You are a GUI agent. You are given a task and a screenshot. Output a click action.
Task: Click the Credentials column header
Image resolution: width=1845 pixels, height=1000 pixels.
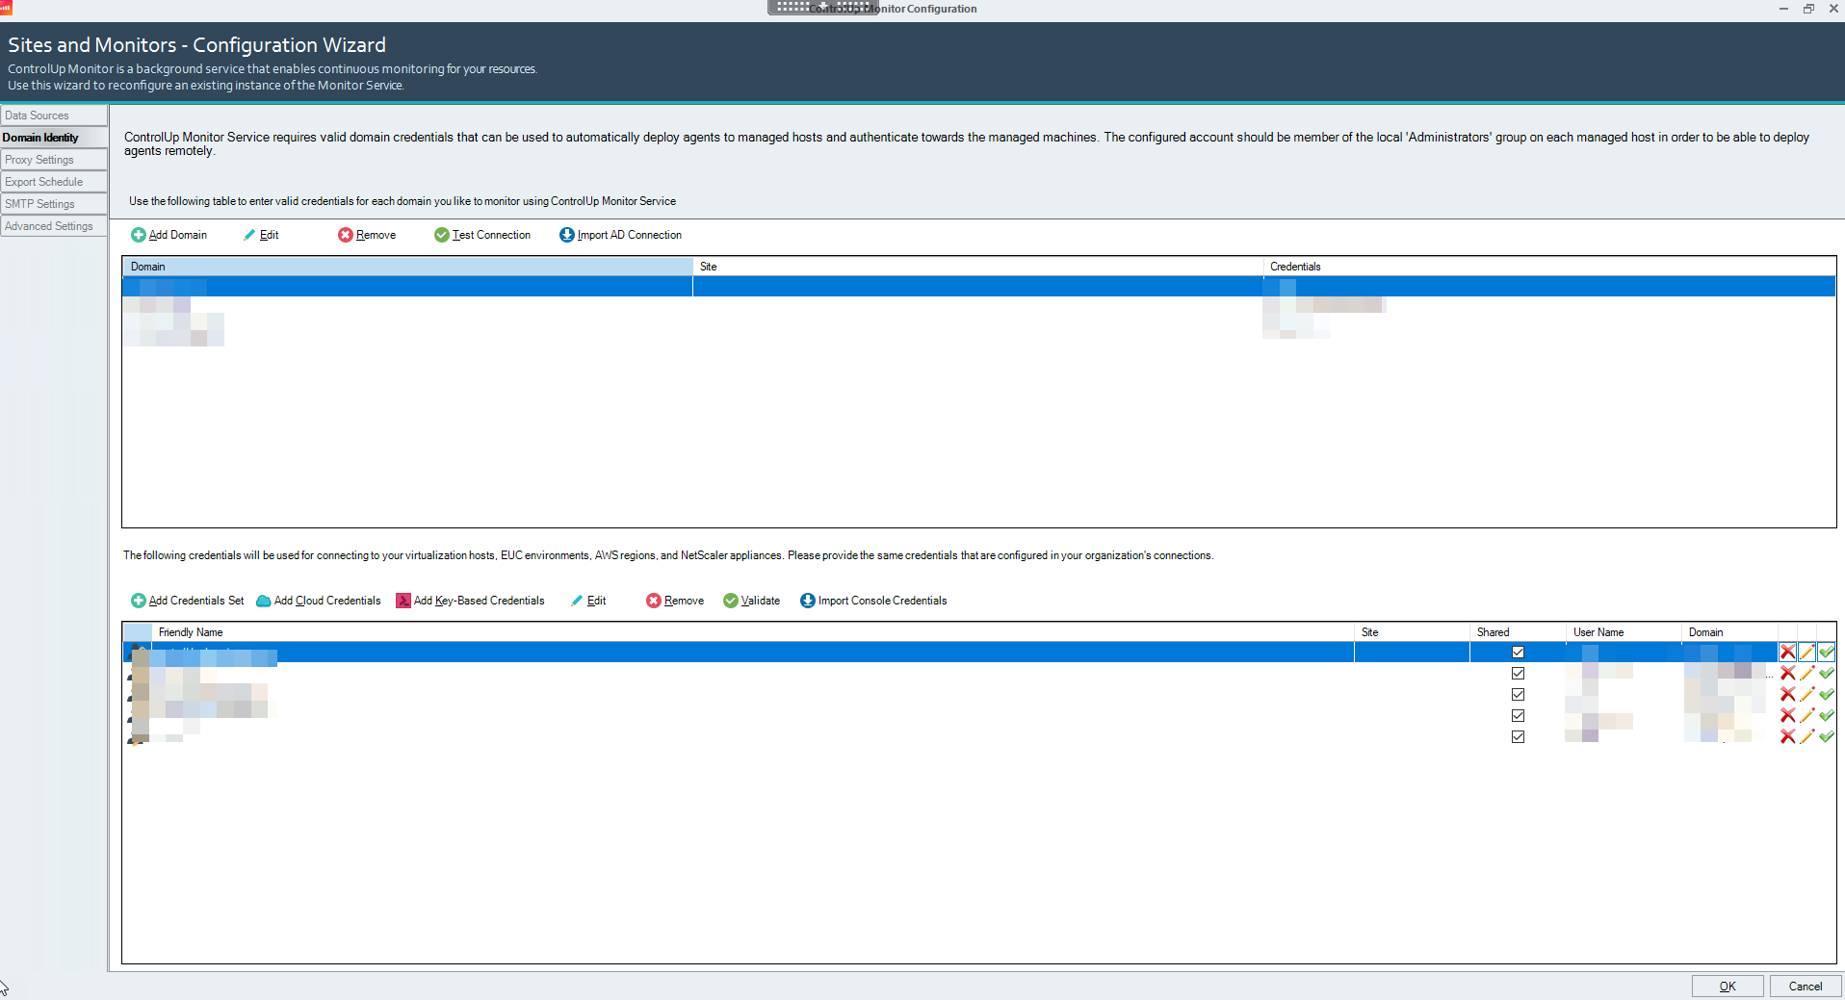pyautogui.click(x=1549, y=267)
